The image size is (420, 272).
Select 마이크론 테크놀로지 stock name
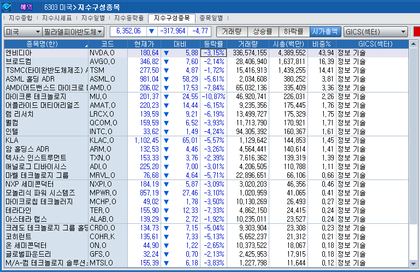pyautogui.click(x=36, y=97)
